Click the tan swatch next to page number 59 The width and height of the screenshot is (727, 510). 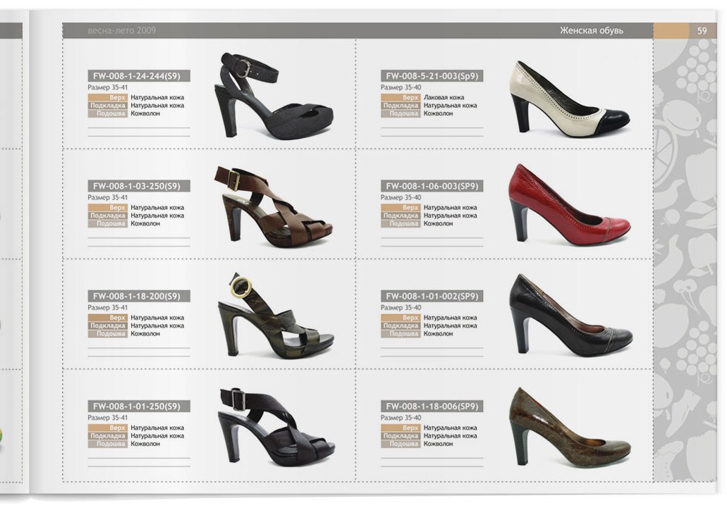[x=671, y=30]
